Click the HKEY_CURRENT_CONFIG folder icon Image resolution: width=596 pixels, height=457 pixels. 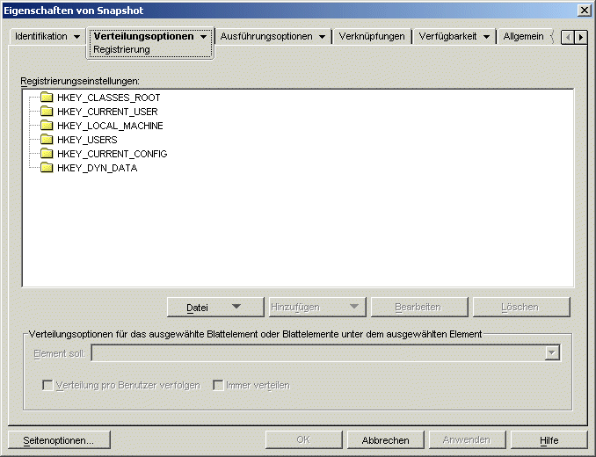tap(47, 154)
